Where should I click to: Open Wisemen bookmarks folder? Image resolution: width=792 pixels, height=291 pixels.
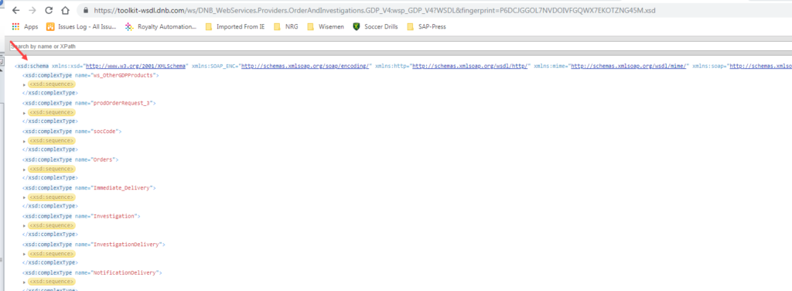326,27
